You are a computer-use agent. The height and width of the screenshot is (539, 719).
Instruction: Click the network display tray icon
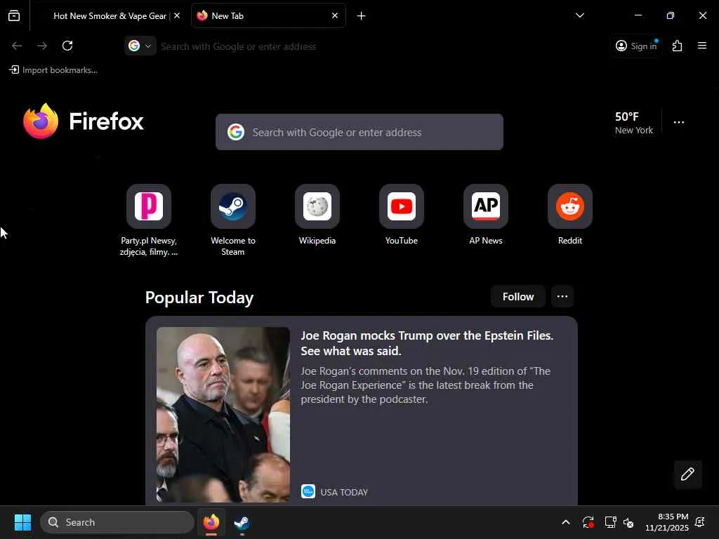point(610,522)
